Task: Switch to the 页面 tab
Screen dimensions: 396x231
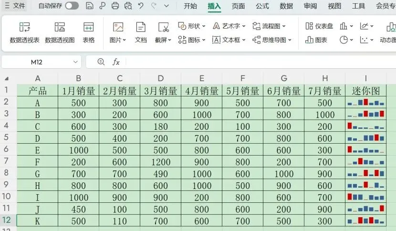Action: [x=238, y=6]
